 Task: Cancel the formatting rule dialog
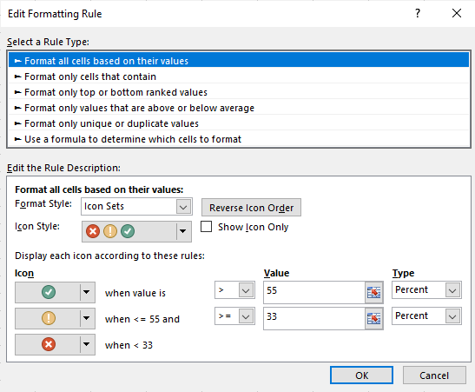[434, 375]
